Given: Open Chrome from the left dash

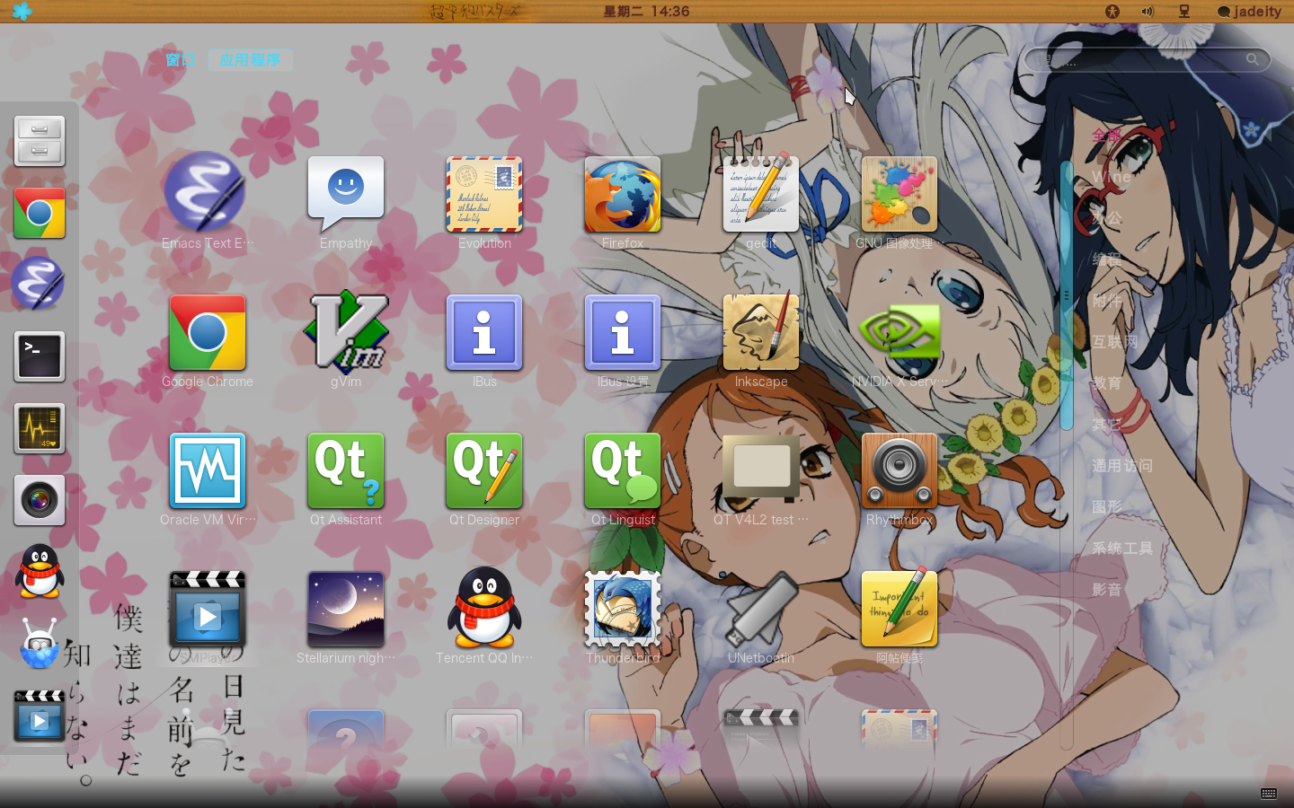Looking at the screenshot, I should click(40, 213).
